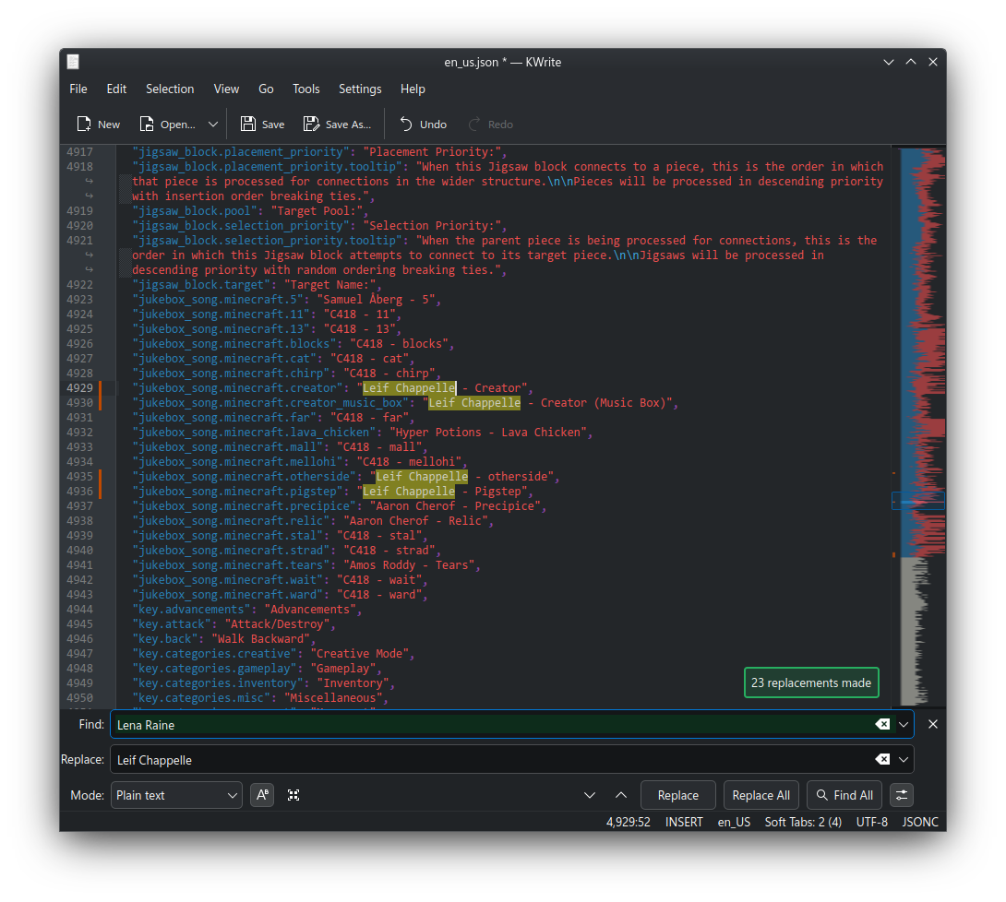Toggle INSERT mode in status bar
Viewport: 1006px width, 902px height.
tap(684, 822)
